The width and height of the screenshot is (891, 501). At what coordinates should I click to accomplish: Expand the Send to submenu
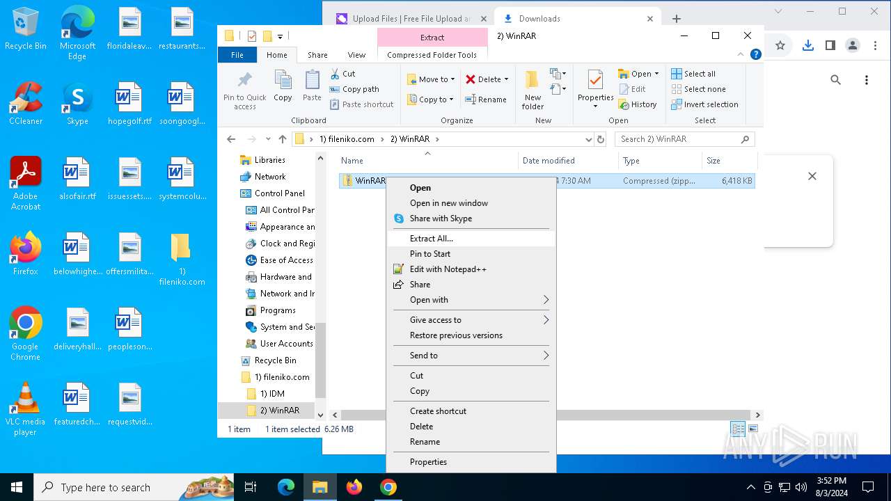[471, 356]
